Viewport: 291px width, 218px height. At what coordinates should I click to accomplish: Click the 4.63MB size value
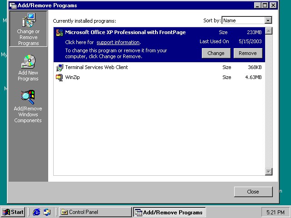(x=253, y=78)
